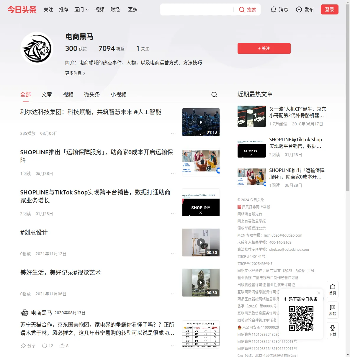Open small author avatar beside 2020年08月13日
350x357 pixels.
point(24,313)
